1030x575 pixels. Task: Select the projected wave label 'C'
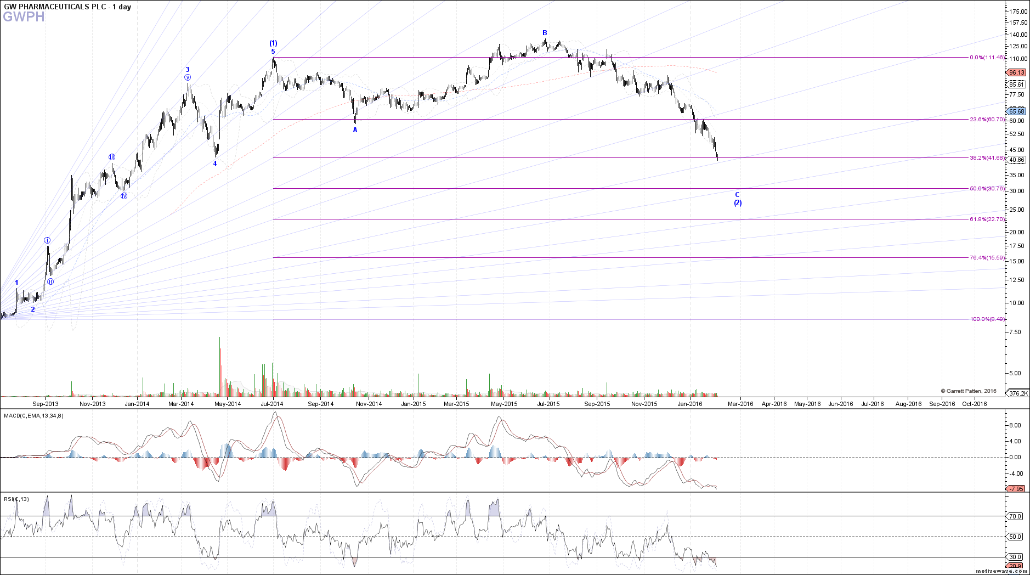pyautogui.click(x=737, y=195)
